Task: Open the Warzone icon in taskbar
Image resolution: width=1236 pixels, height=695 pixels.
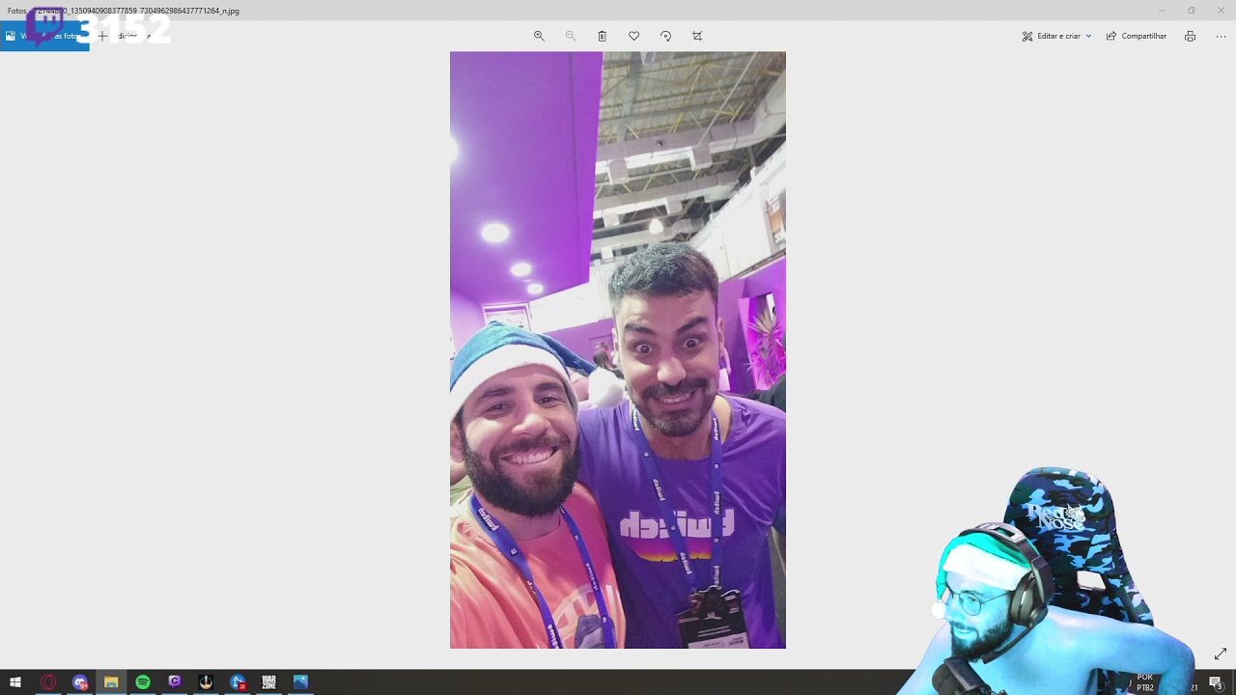Action: (x=269, y=682)
